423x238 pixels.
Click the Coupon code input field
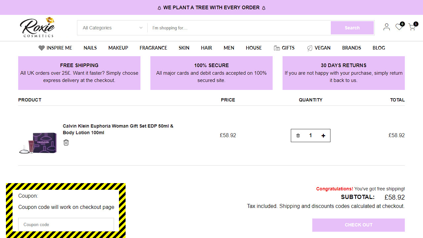click(x=66, y=224)
